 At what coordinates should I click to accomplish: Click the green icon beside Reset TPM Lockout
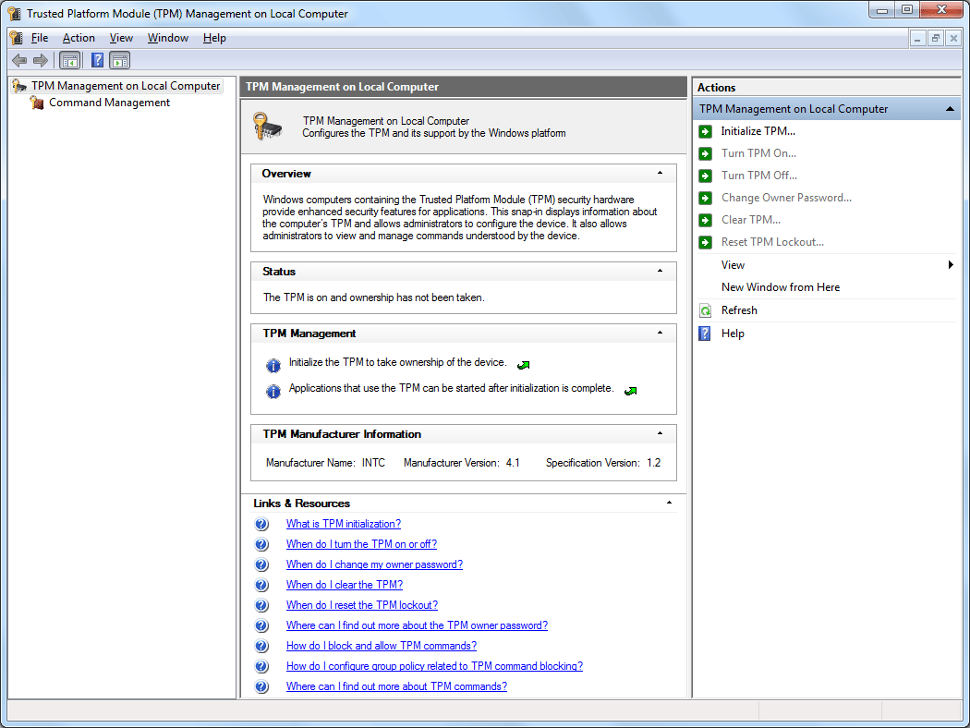705,242
